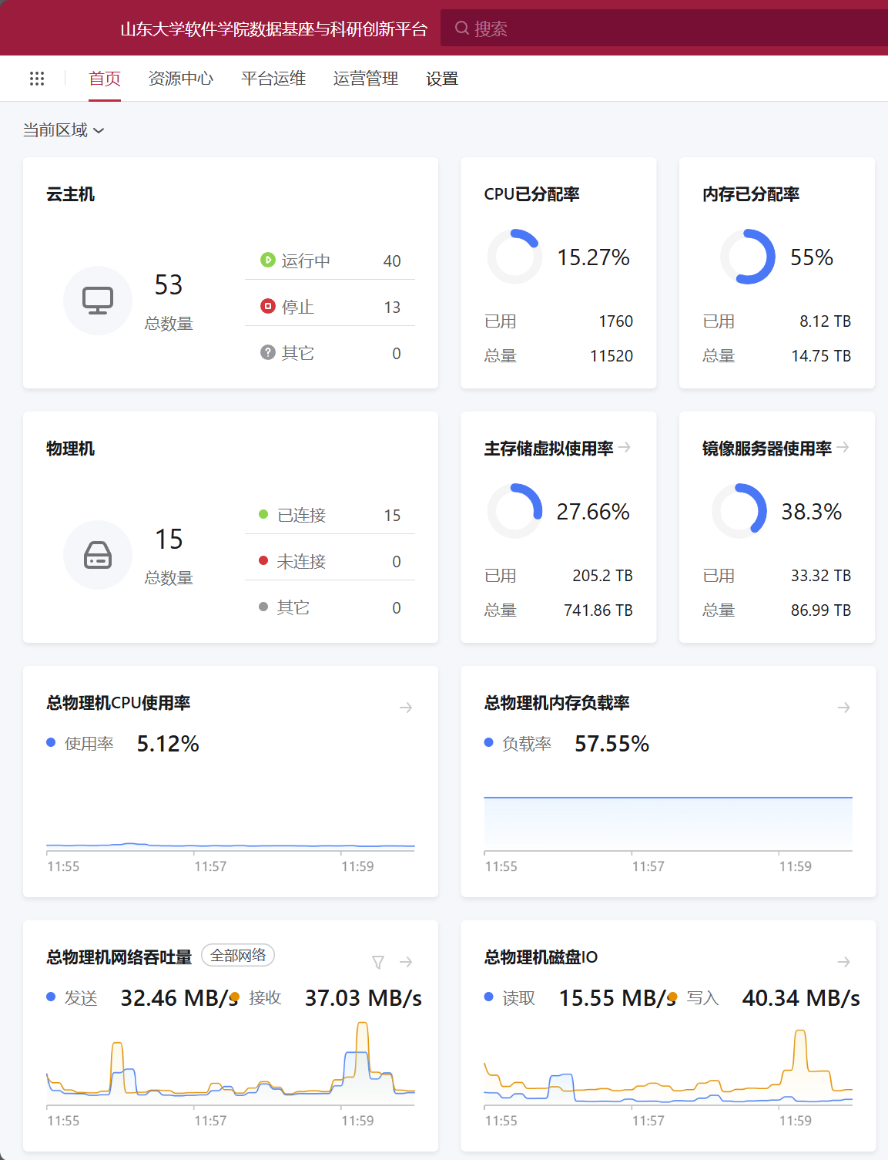Open the app grid launcher icon
The image size is (888, 1160).
tap(37, 79)
